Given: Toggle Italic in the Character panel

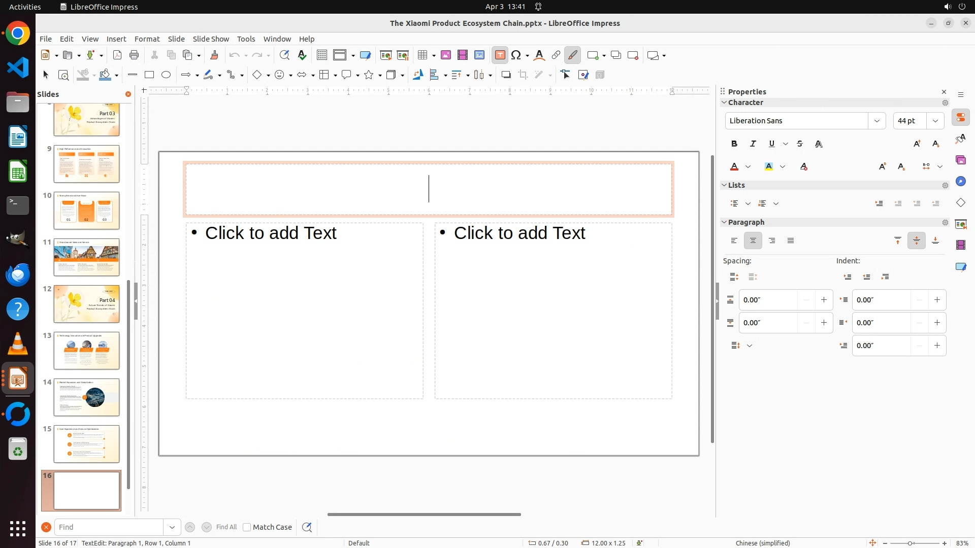Looking at the screenshot, I should [x=753, y=144].
